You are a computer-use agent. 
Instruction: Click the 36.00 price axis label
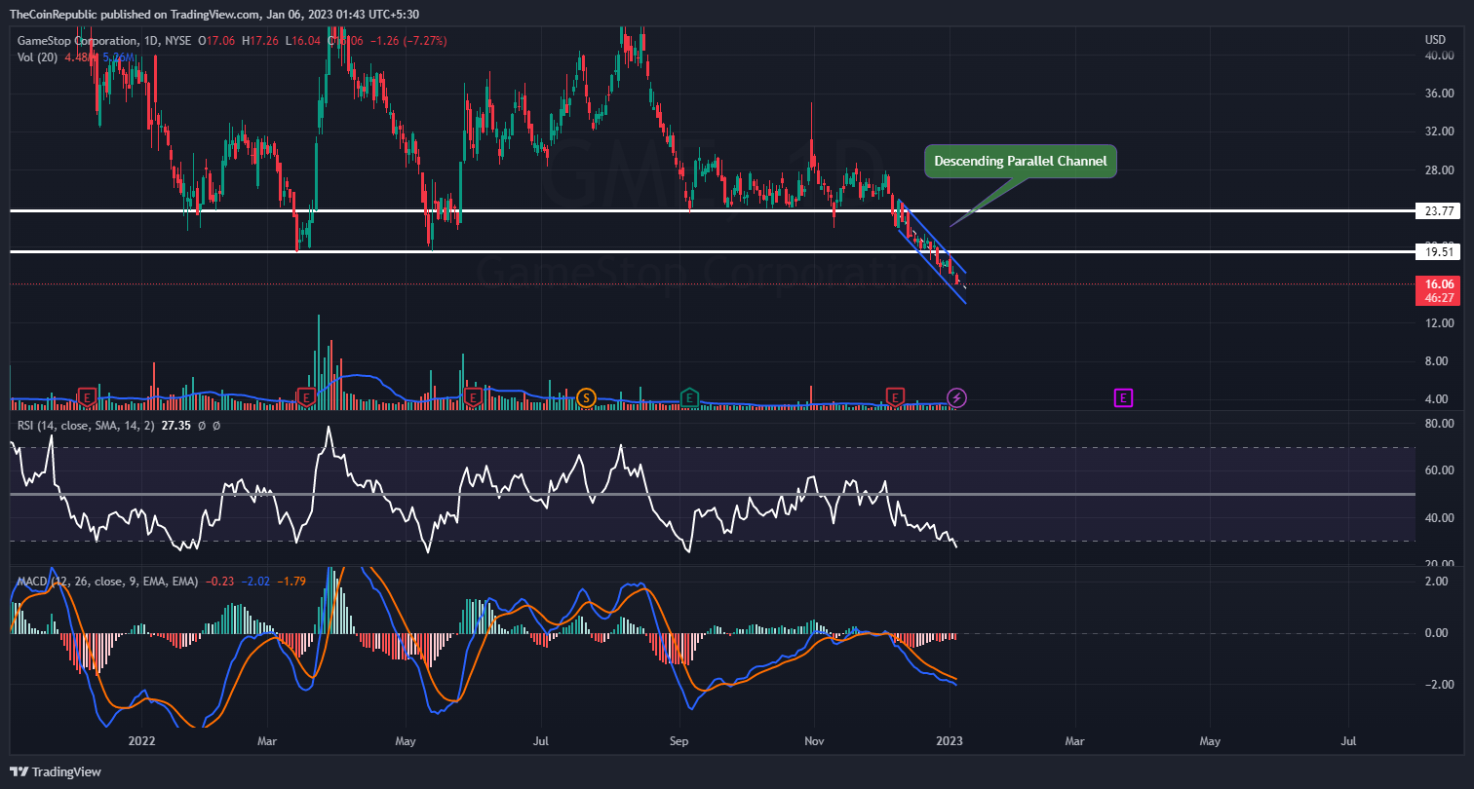(1438, 94)
